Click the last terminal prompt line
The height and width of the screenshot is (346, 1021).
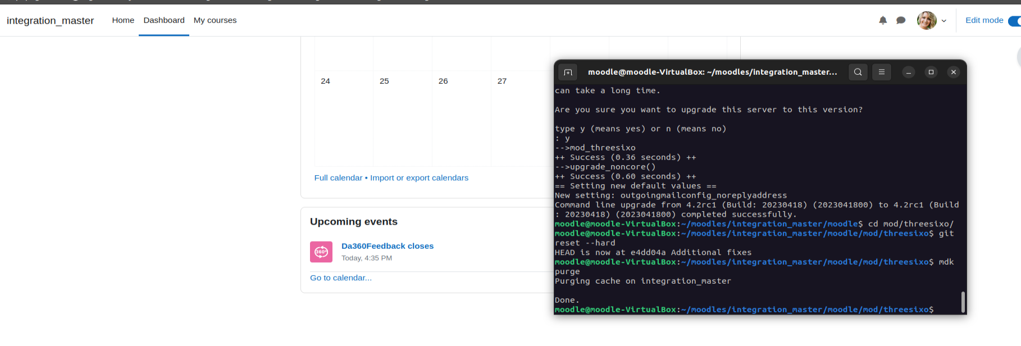point(744,309)
